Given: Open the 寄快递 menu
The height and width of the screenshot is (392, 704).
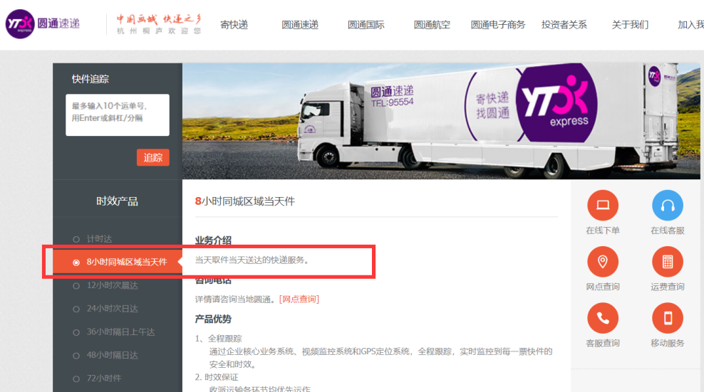Looking at the screenshot, I should [234, 25].
